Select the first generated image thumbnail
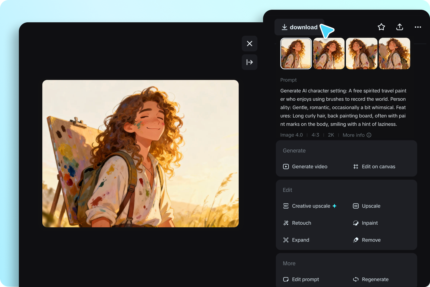The height and width of the screenshot is (287, 430). (296, 53)
